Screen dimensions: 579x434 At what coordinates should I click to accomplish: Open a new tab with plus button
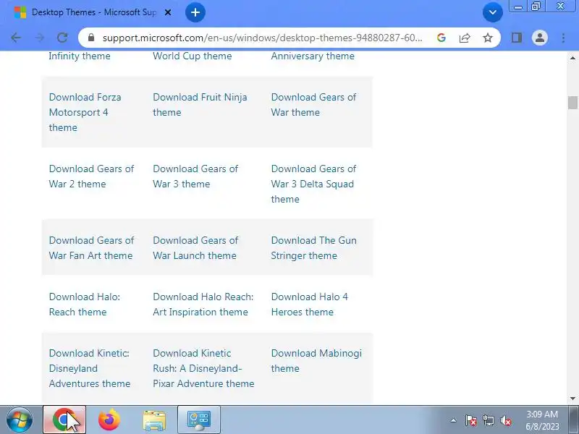tap(195, 12)
